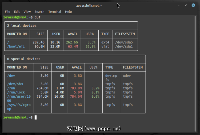Click the 33.9% usage value
The image size is (200, 135).
point(91,46)
